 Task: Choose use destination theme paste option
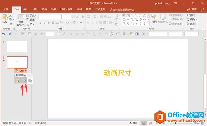18,81
